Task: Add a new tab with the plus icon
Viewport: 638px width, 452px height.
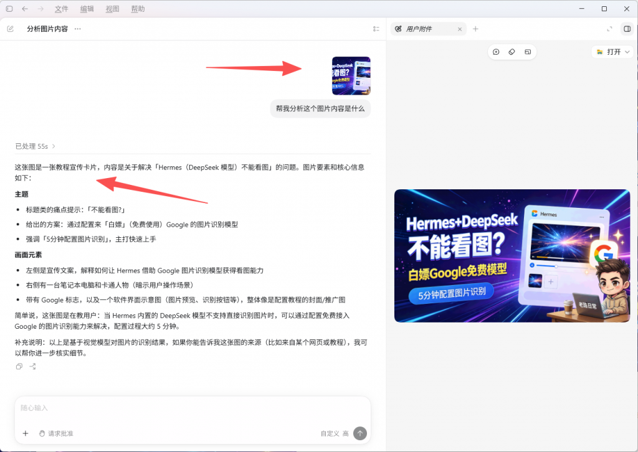Action: [x=475, y=29]
